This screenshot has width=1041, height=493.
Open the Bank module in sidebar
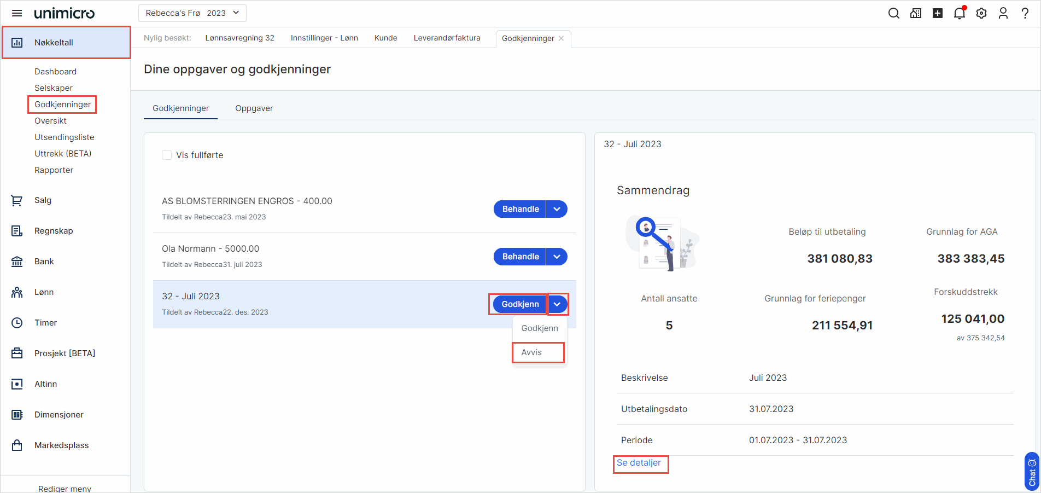44,262
